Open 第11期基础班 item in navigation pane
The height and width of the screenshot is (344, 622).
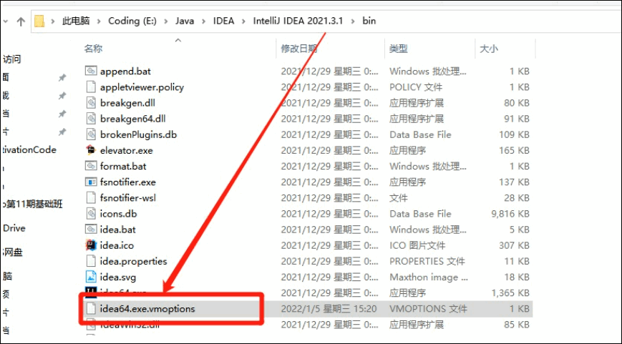pos(32,204)
